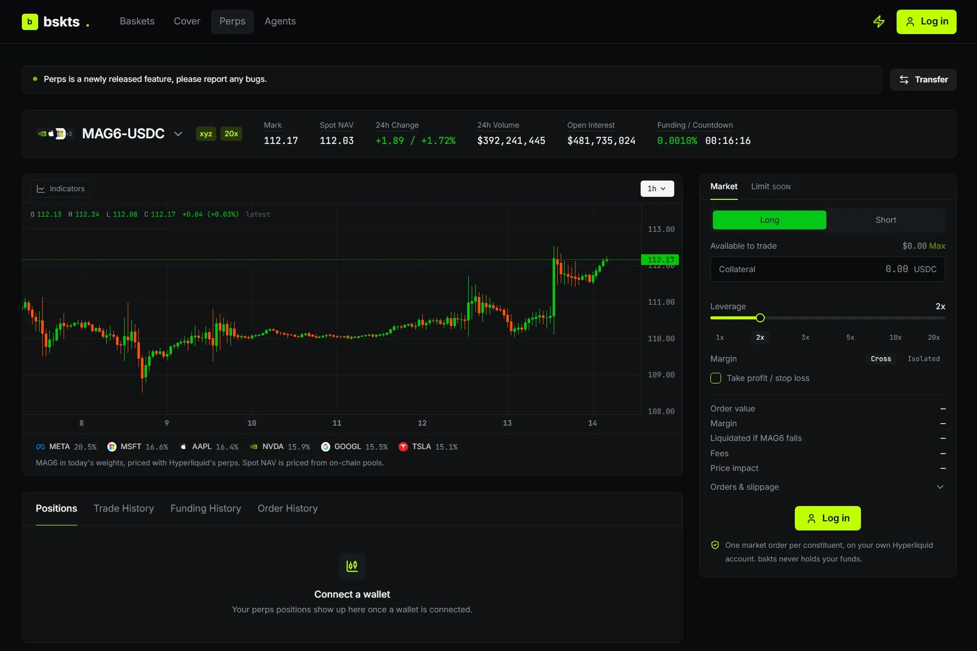
Task: Expand Orders & slippage section
Action: click(x=827, y=487)
